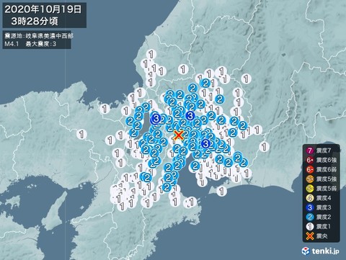This screenshot has height=260, width=346.
Task: Select the intensity 3 marker southeast of the epicenter
Action: [x=205, y=144]
